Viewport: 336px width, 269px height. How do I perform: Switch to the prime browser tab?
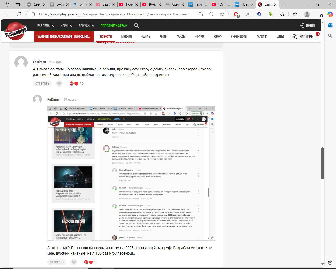82,4
